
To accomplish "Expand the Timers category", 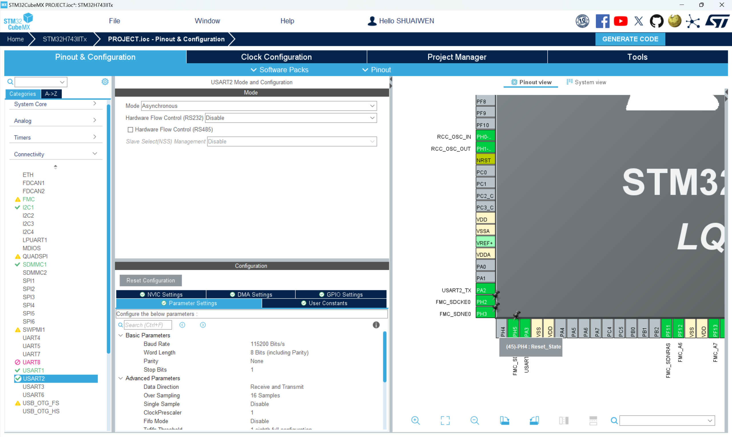I will pyautogui.click(x=55, y=138).
